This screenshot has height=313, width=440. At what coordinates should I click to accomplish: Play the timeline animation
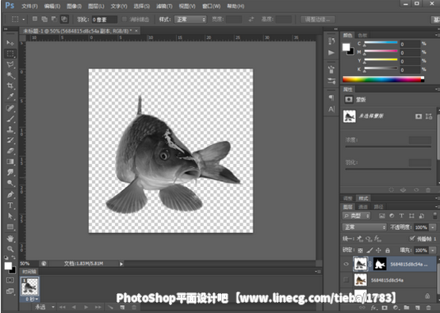coord(86,307)
